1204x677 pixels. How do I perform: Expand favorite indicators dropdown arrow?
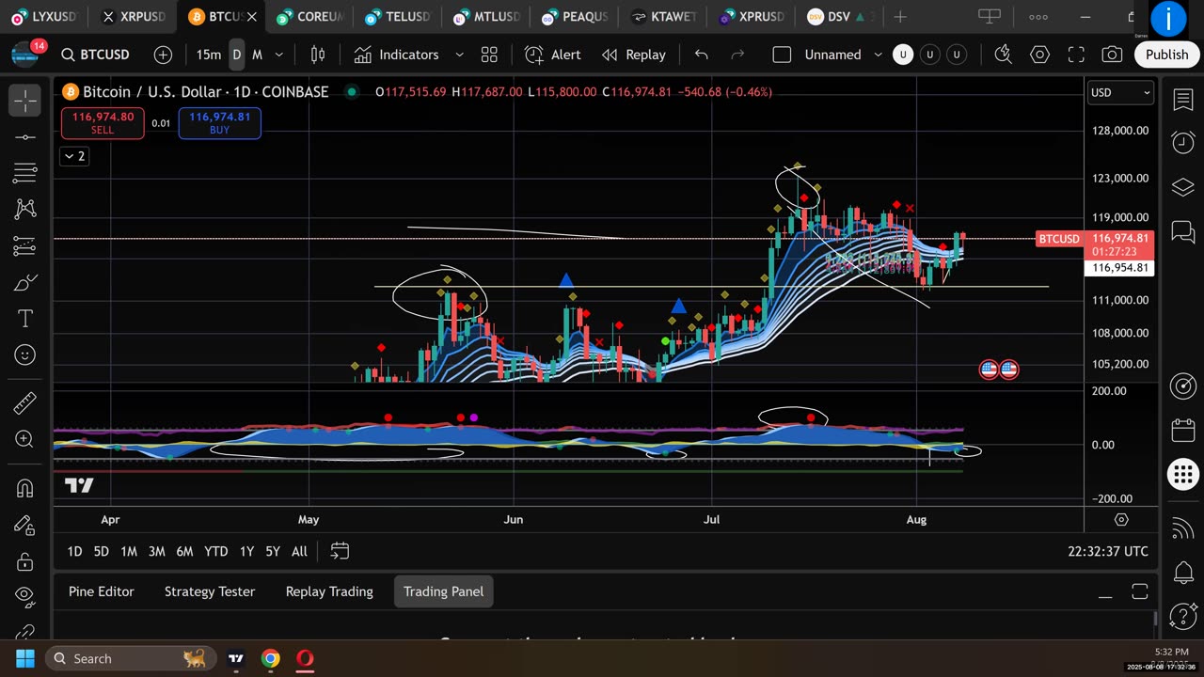[x=459, y=55]
